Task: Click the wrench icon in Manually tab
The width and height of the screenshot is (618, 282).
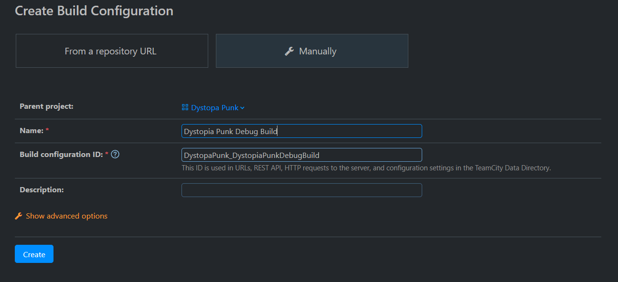Action: point(289,52)
